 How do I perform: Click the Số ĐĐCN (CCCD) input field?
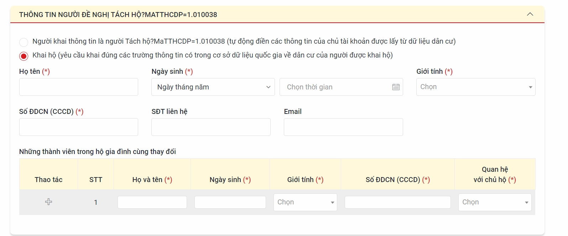click(x=78, y=127)
